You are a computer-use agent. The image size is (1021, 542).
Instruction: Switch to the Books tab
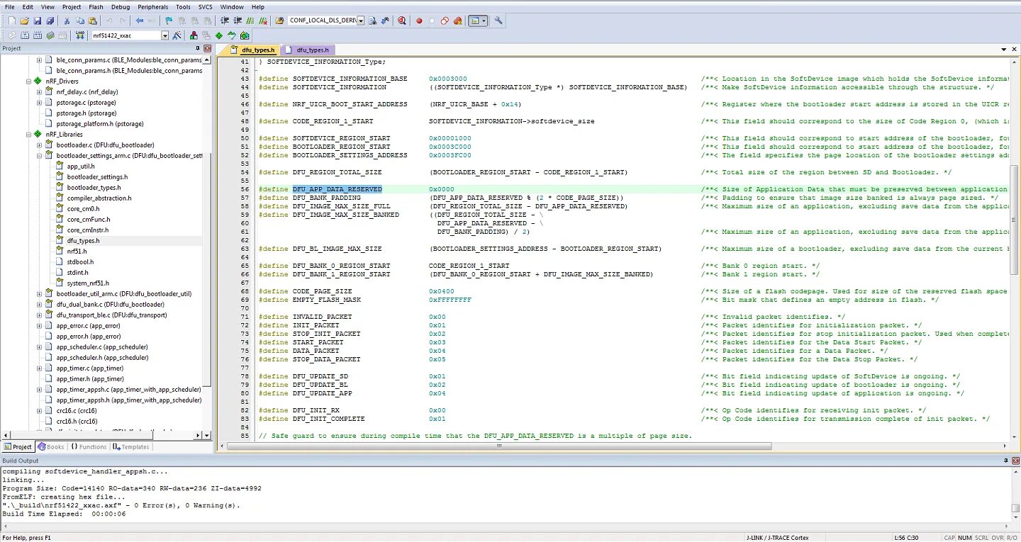51,447
